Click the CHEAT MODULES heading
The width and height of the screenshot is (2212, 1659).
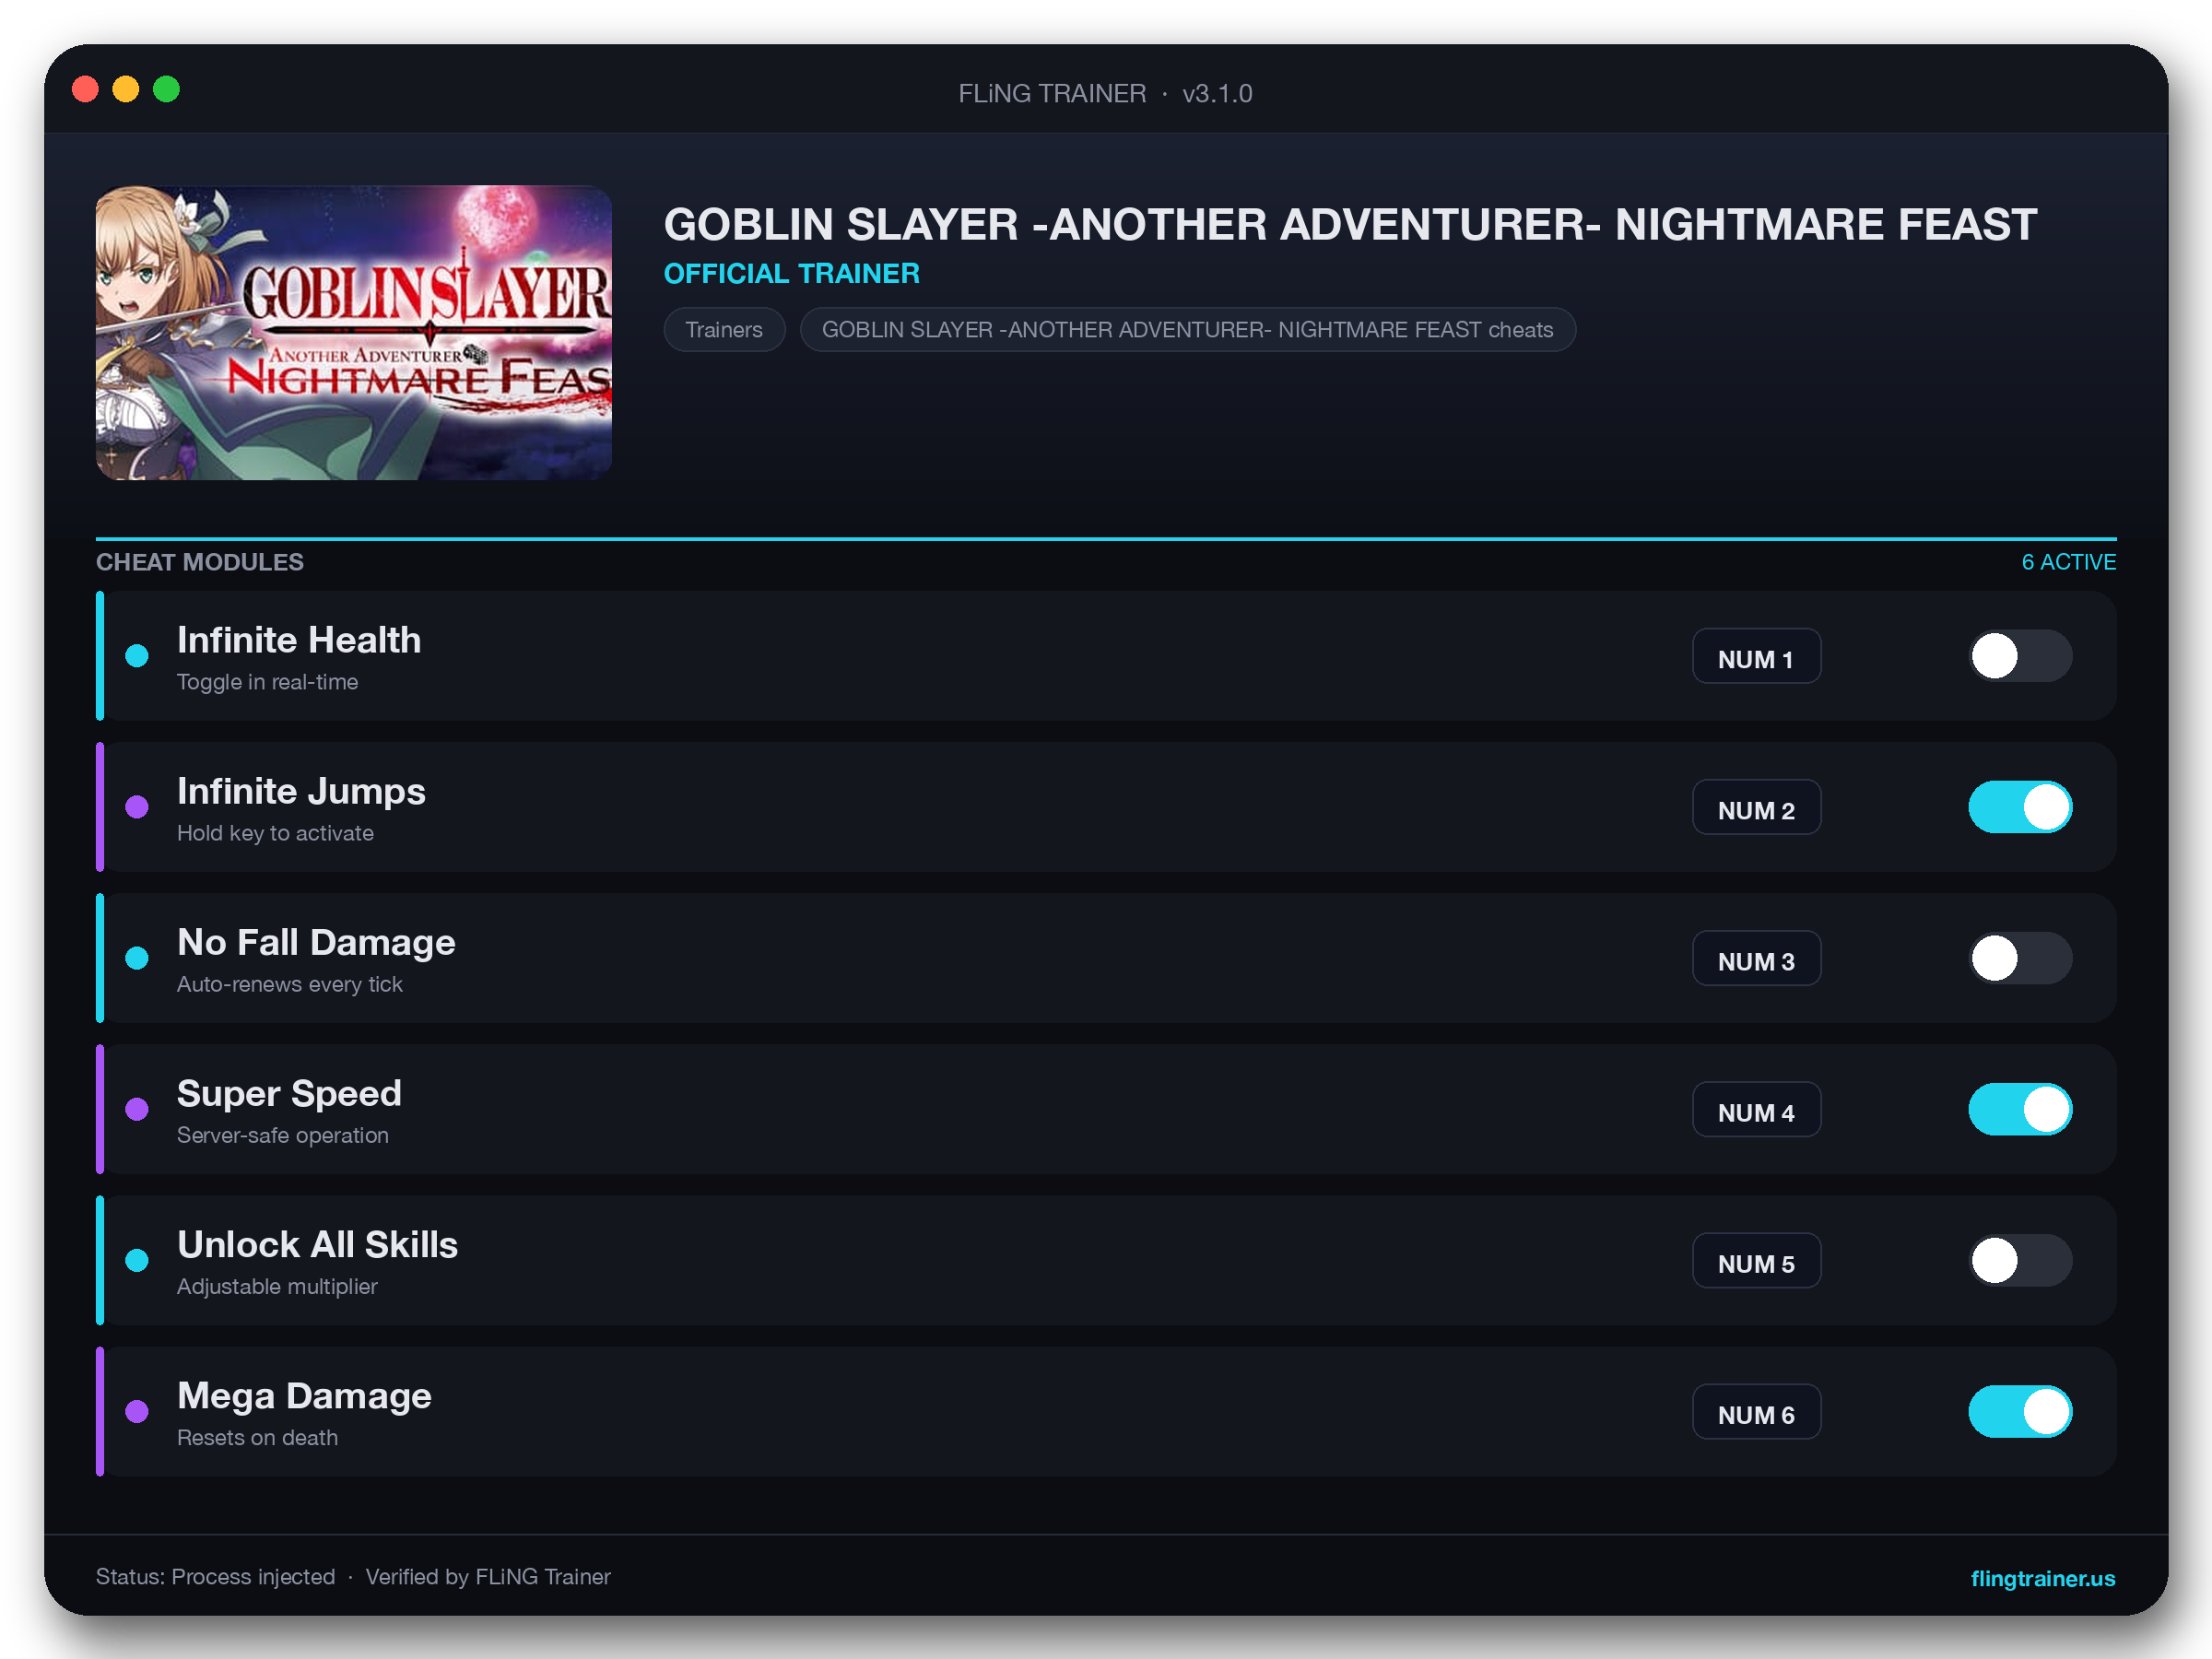coord(200,562)
